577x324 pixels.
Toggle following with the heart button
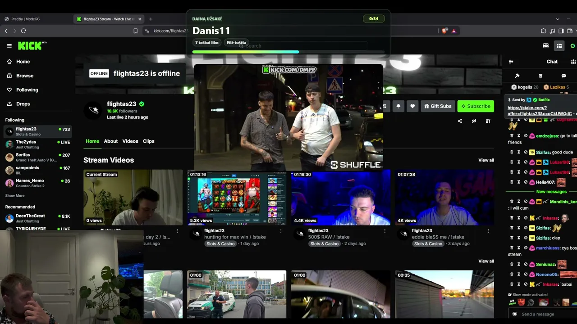point(412,106)
